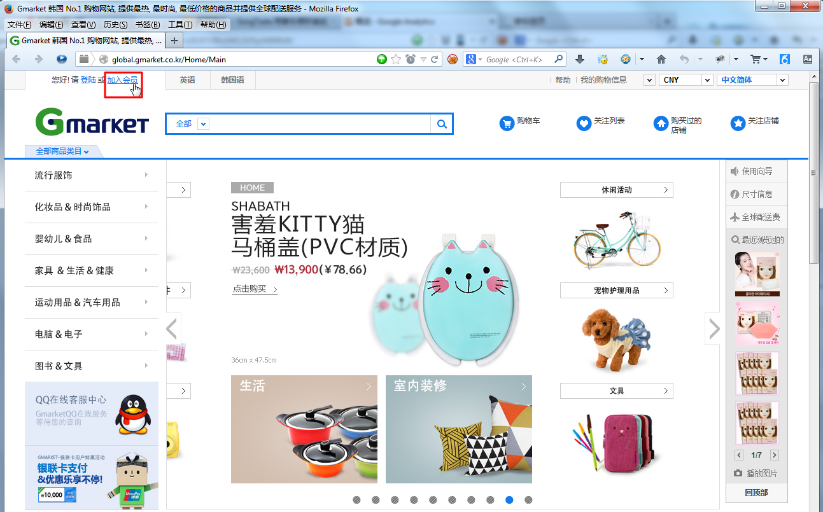Open the Google search engine dropdown arrow
The width and height of the screenshot is (823, 512).
point(480,59)
